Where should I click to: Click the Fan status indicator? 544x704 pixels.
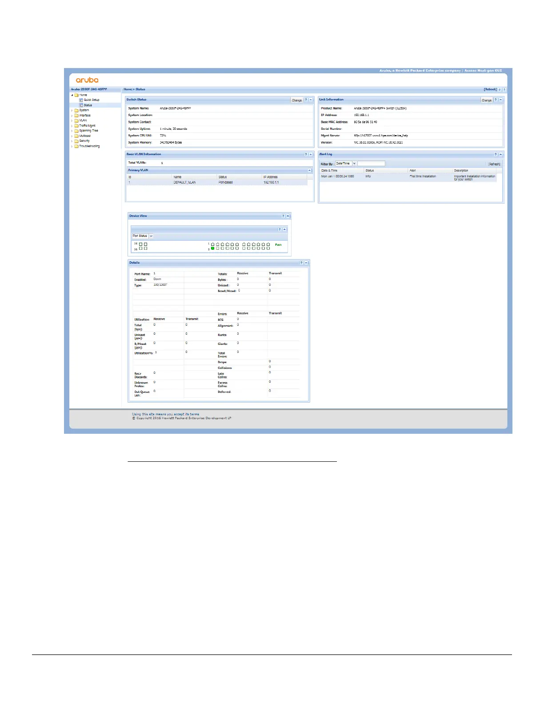click(278, 245)
